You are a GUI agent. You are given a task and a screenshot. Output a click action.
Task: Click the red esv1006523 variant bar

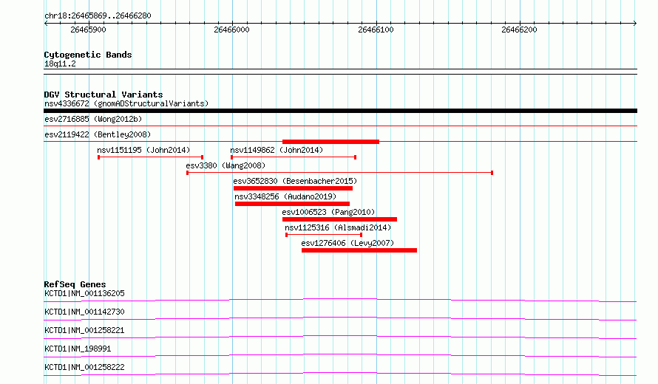pos(339,219)
